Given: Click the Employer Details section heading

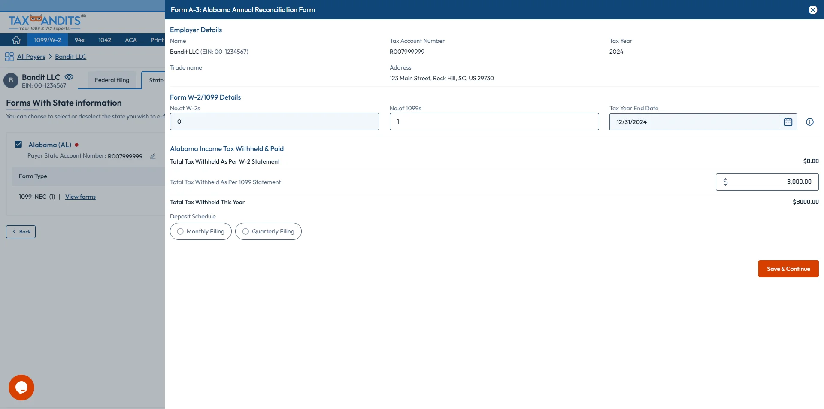Looking at the screenshot, I should tap(196, 30).
